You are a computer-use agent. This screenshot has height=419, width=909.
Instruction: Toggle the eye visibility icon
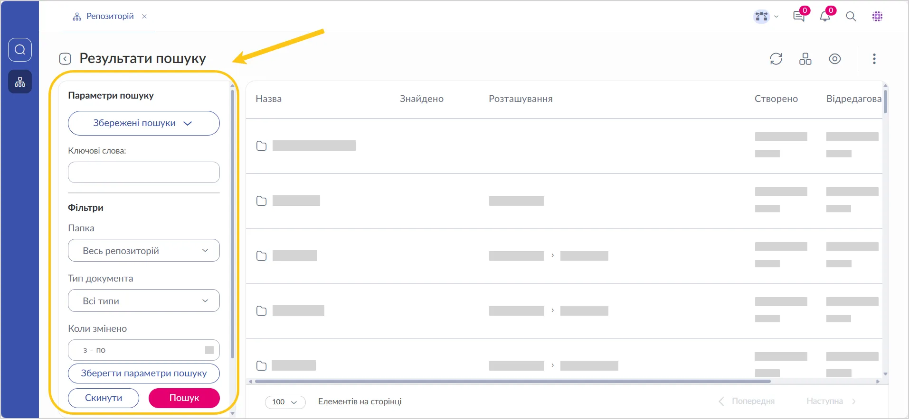click(x=835, y=59)
